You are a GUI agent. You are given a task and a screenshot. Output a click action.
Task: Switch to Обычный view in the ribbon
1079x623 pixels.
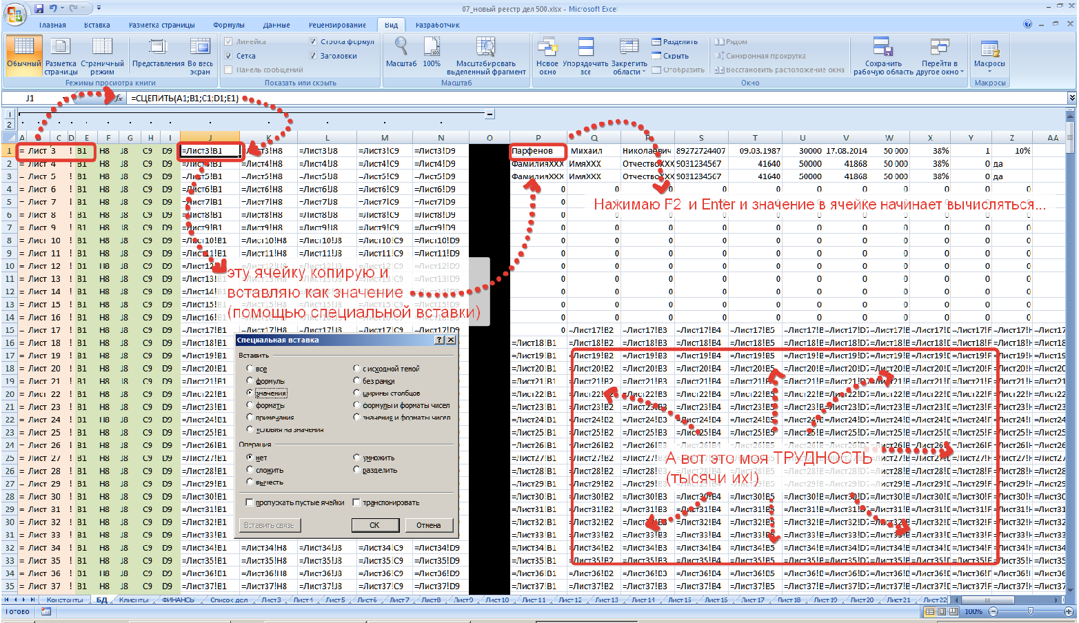click(x=24, y=55)
